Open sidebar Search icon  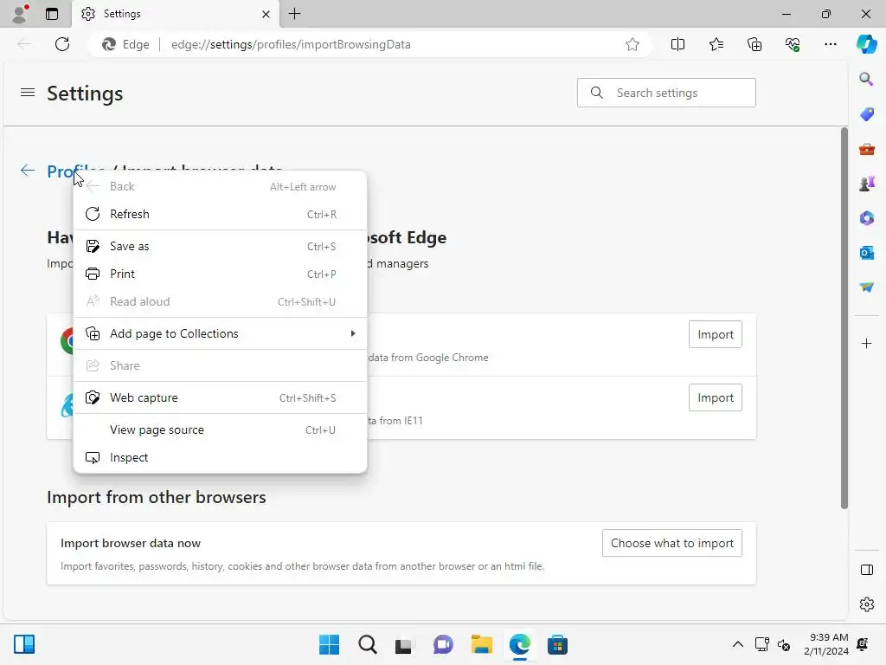tap(866, 79)
